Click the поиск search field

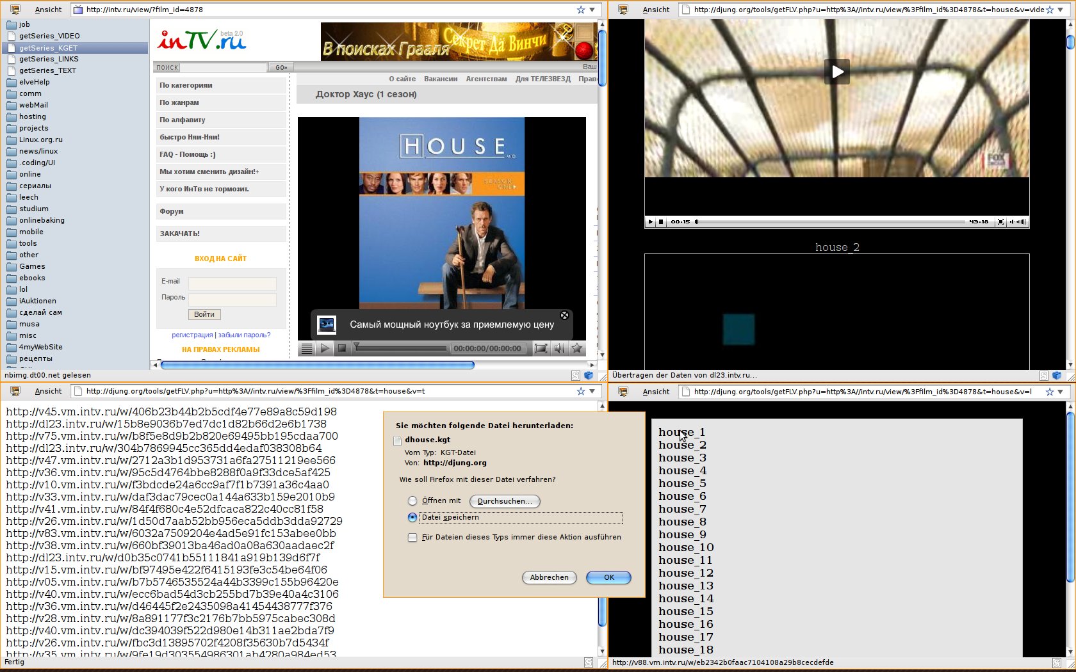click(222, 67)
